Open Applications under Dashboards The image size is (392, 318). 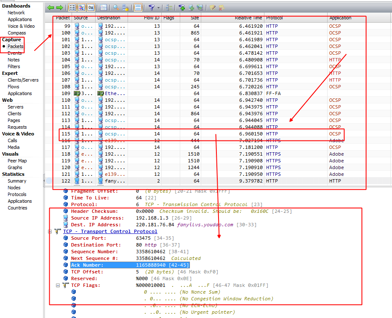20,19
